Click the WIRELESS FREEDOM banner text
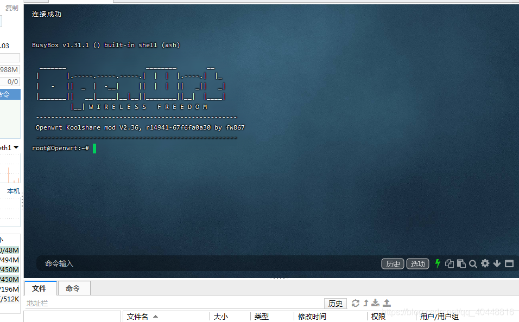Viewport: 519px width, 322px height. coord(148,107)
